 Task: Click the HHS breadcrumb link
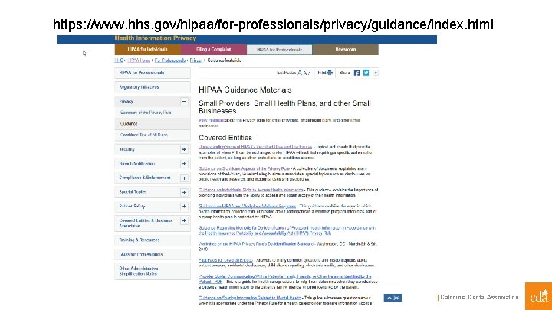click(x=119, y=60)
